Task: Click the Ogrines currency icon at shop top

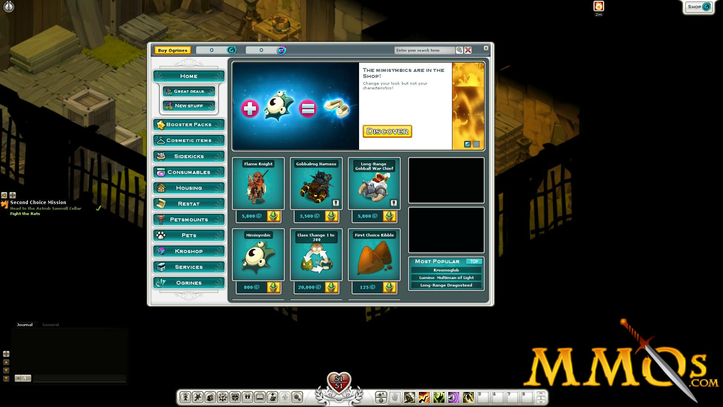Action: pyautogui.click(x=232, y=50)
